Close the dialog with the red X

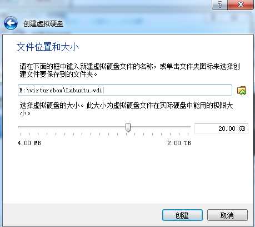point(241,4)
